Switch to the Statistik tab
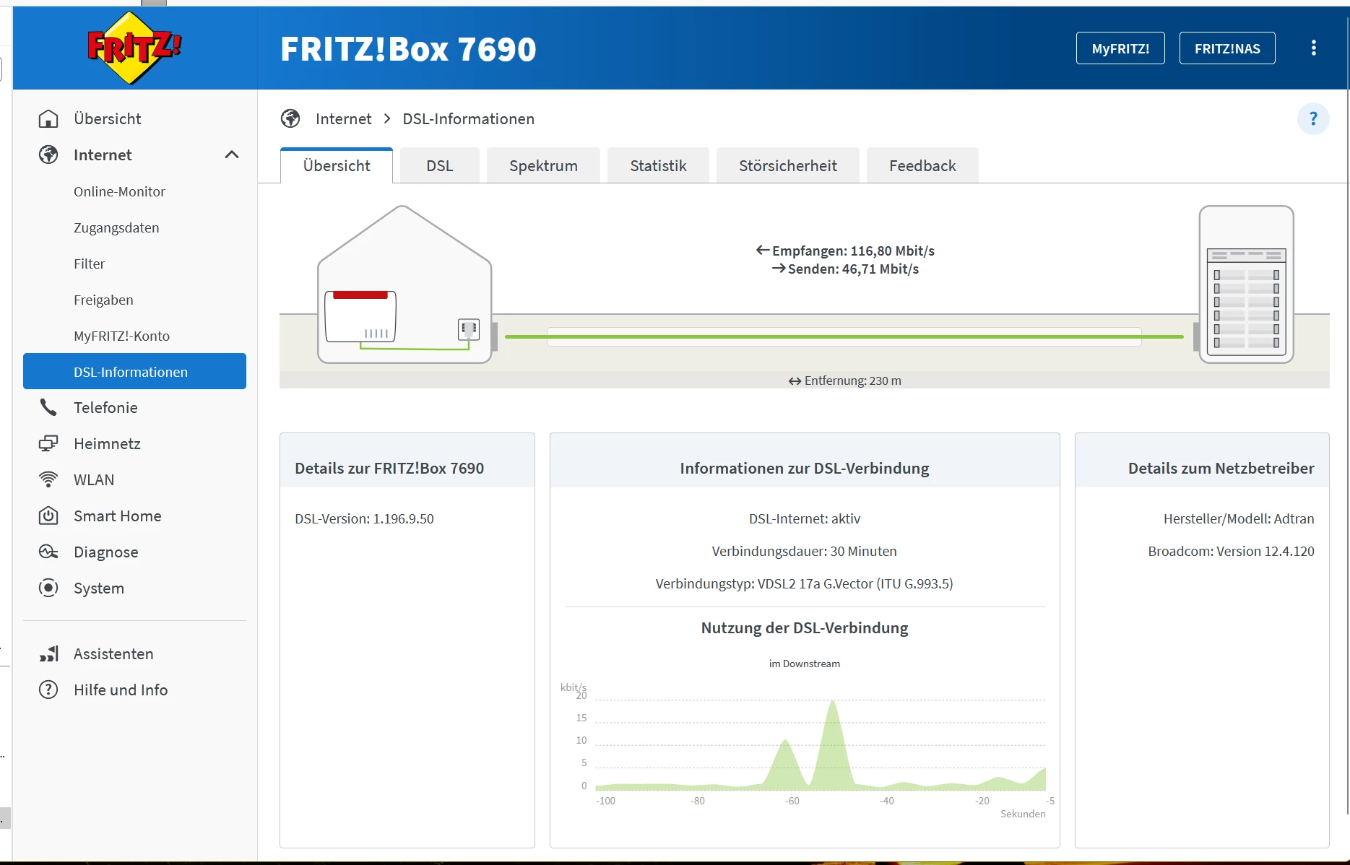Screen dimensions: 1350x865 (658, 165)
